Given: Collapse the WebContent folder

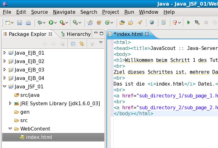Looking at the screenshot, I should tap(10, 129).
